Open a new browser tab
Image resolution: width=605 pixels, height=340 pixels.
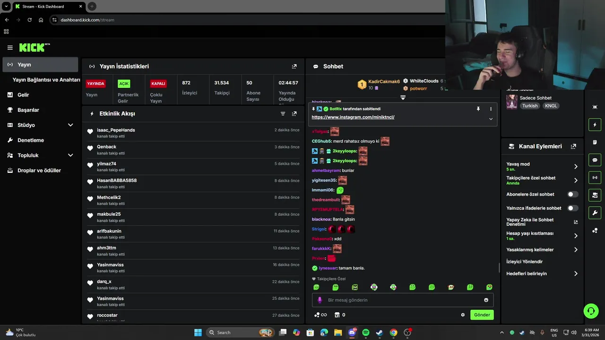tap(92, 6)
